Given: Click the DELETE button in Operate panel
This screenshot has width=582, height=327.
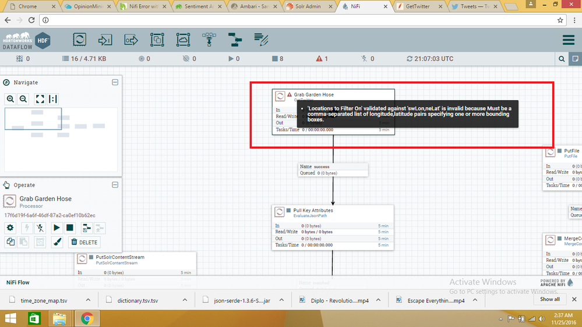Looking at the screenshot, I should [x=84, y=242].
